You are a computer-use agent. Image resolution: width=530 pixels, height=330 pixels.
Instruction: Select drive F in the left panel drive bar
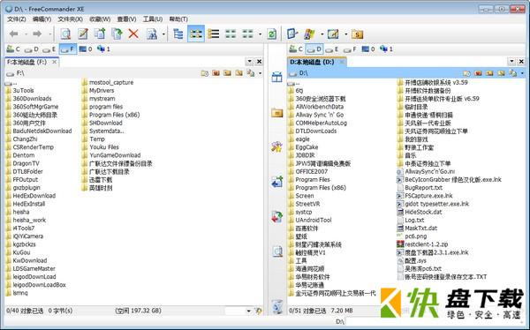click(x=68, y=49)
